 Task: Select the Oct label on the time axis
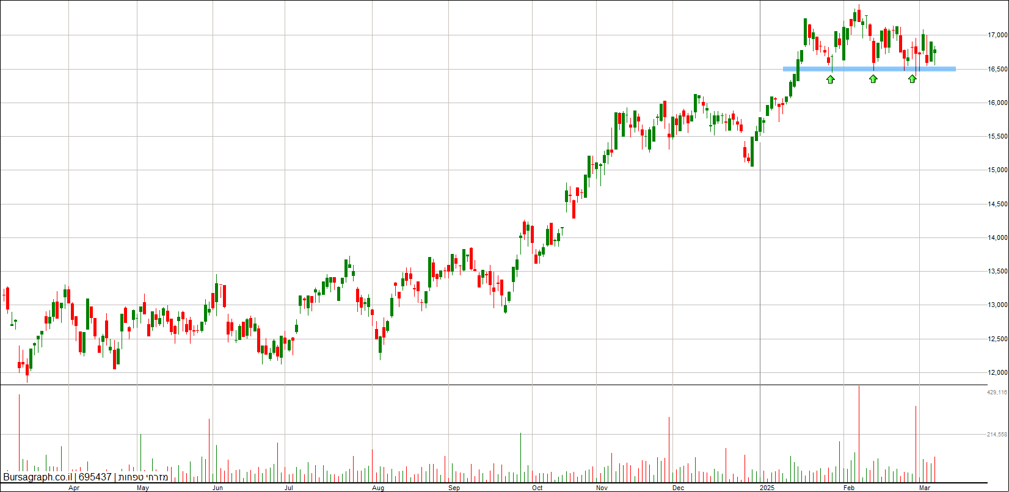(x=537, y=488)
